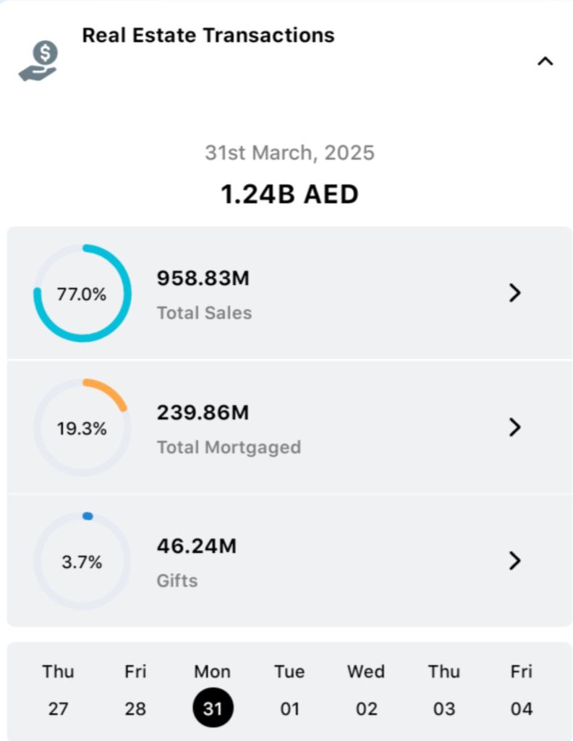Click the 239.86M Total Mortgaged amount

coord(203,412)
